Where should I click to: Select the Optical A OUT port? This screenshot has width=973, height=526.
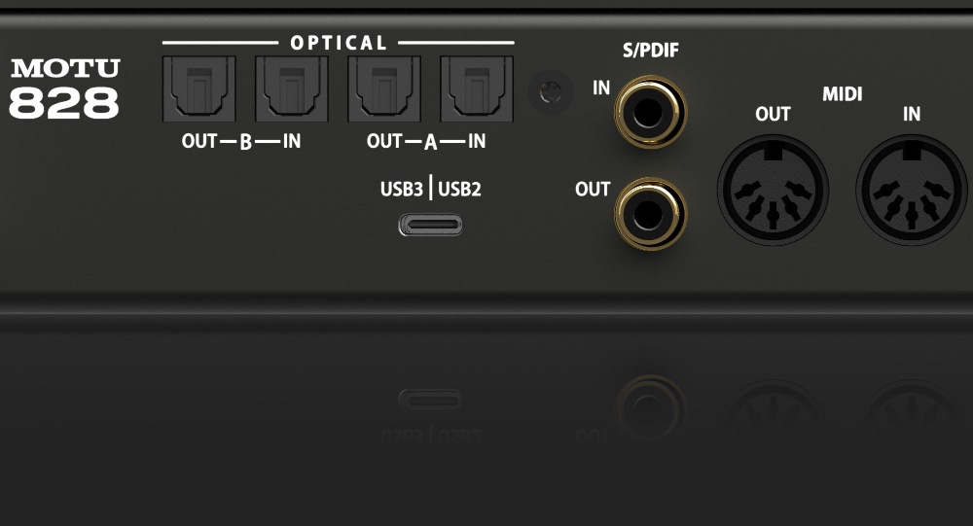(x=384, y=88)
